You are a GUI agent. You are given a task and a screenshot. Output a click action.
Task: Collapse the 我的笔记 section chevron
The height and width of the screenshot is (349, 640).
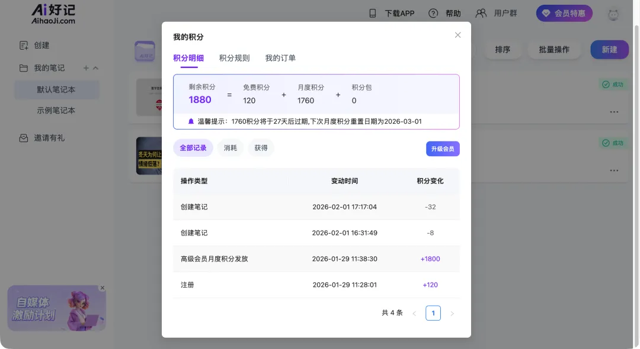pos(96,68)
